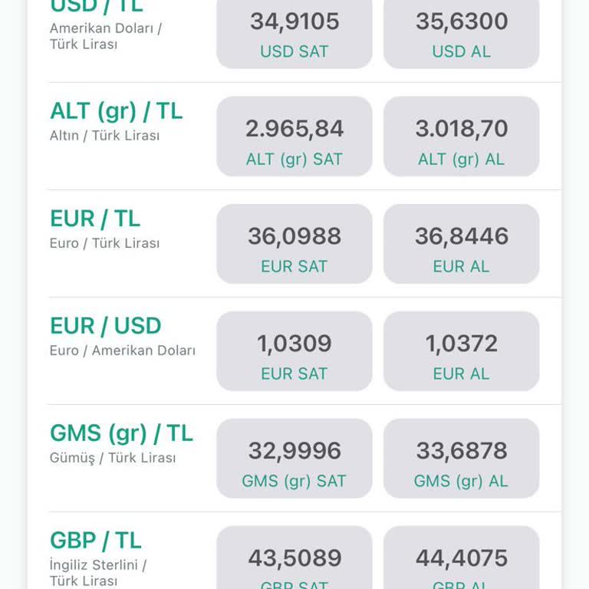Tap EUR SAT button showing 36,0988
The height and width of the screenshot is (589, 589).
point(294,245)
